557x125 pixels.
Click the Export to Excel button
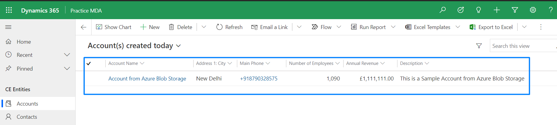(491, 27)
